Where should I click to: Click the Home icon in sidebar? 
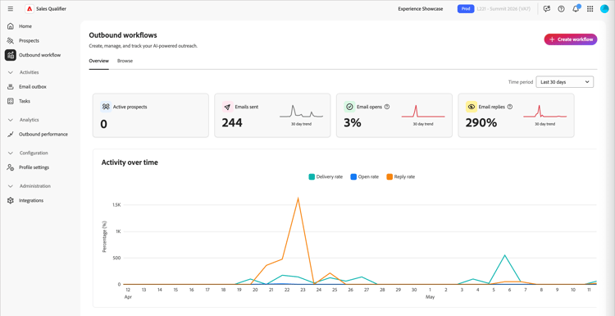pyautogui.click(x=11, y=26)
